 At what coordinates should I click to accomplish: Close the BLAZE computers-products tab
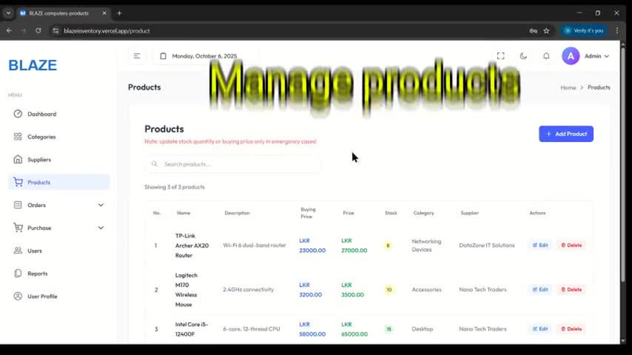tap(104, 13)
